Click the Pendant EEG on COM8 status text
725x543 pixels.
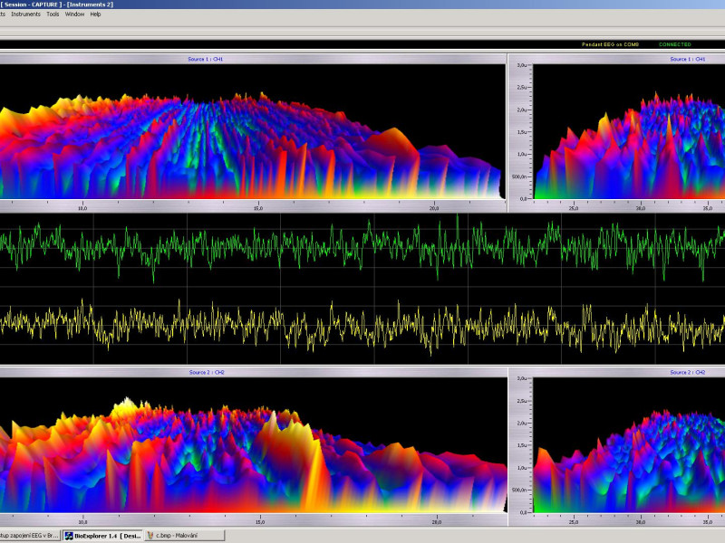click(611, 44)
